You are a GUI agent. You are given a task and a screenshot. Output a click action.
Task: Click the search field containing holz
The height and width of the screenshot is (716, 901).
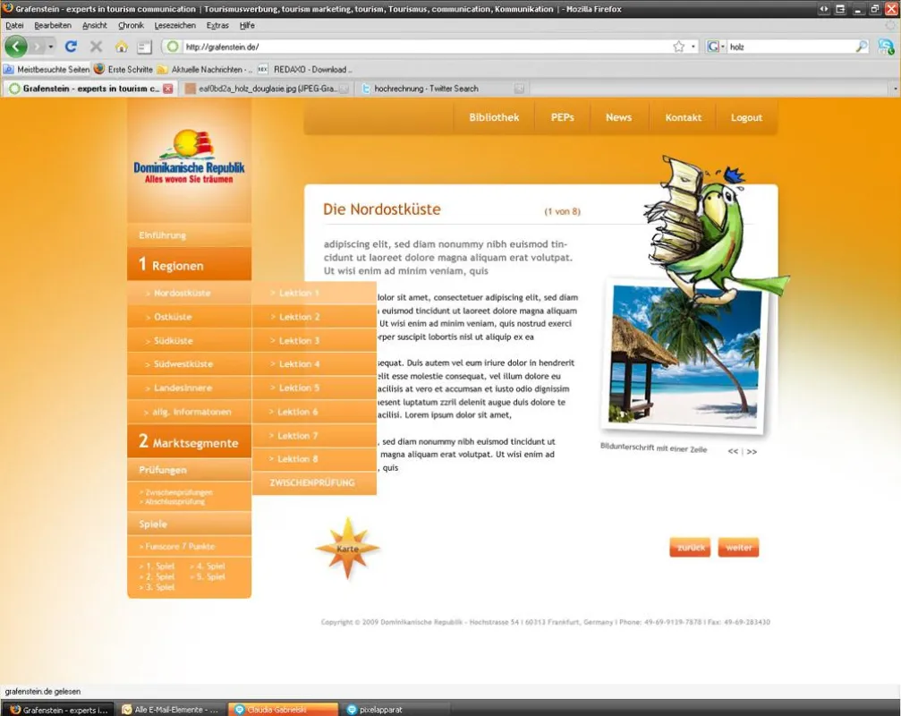tap(791, 47)
